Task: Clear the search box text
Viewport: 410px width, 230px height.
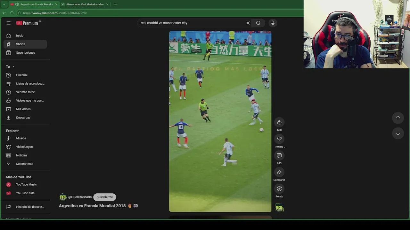Action: pyautogui.click(x=248, y=23)
